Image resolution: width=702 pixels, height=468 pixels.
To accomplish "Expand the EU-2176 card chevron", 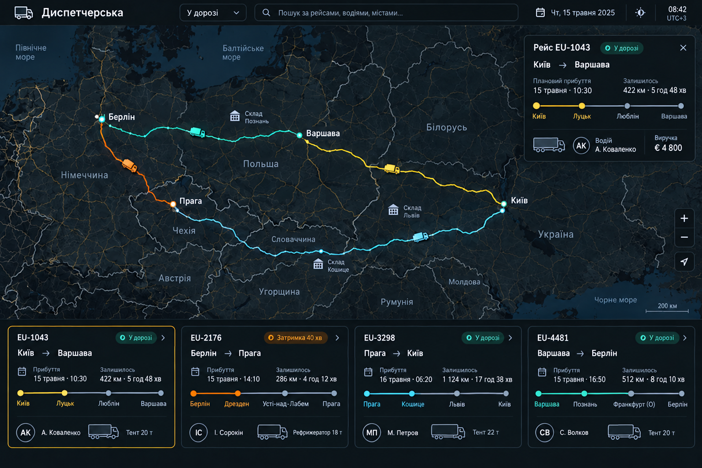I will (x=337, y=338).
